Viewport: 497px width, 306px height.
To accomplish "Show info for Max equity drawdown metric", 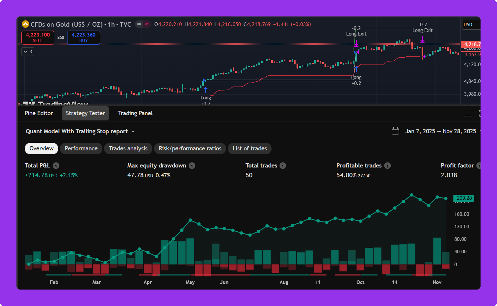I will click(x=192, y=166).
